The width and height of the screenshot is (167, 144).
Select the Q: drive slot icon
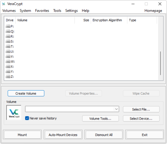click(x=8, y=32)
